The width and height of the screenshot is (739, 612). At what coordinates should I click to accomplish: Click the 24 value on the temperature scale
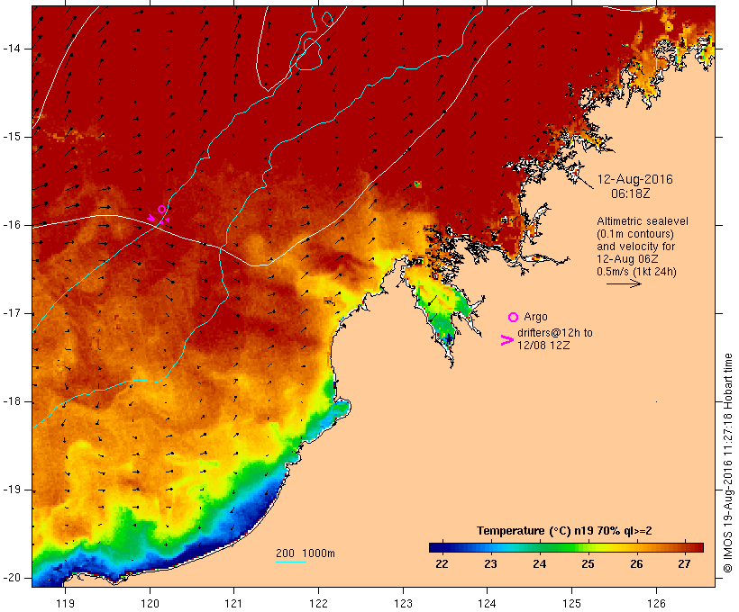click(539, 563)
